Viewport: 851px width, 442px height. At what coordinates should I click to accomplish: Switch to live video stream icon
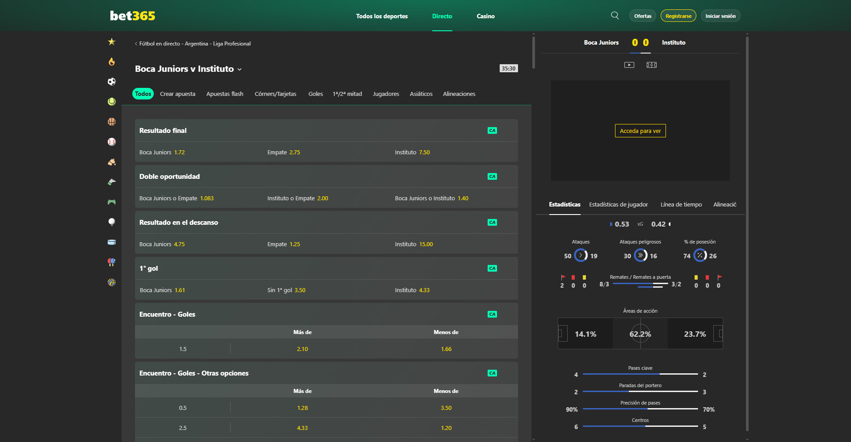click(x=629, y=65)
